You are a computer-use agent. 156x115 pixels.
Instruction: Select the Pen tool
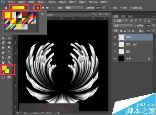coord(3,53)
